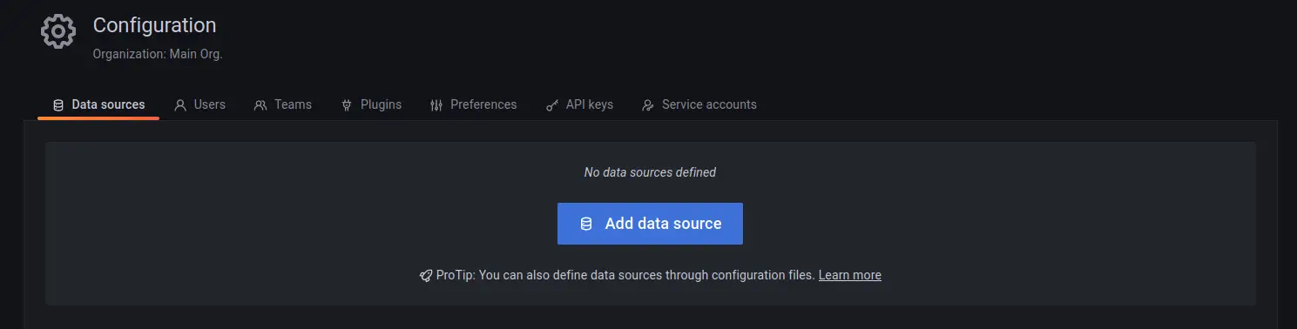This screenshot has height=329, width=1297.
Task: Click the icon beside Service accounts
Action: pyautogui.click(x=647, y=105)
